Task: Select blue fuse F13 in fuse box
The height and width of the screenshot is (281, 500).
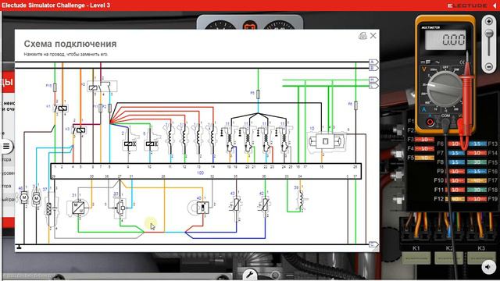Action: tap(477, 144)
